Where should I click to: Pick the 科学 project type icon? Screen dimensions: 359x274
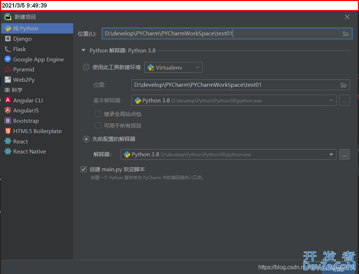click(7, 90)
